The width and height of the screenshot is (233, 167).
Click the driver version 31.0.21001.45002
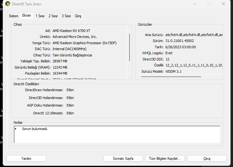tap(179, 41)
